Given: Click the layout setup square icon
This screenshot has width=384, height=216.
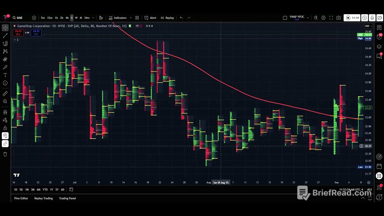Looking at the screenshot, I should pos(285,18).
